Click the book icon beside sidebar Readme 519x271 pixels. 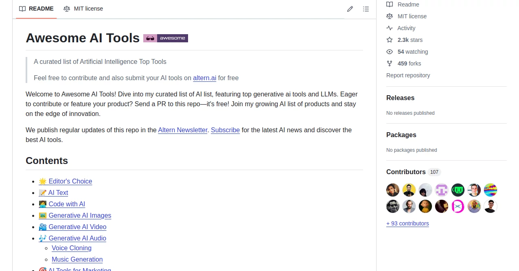[390, 4]
